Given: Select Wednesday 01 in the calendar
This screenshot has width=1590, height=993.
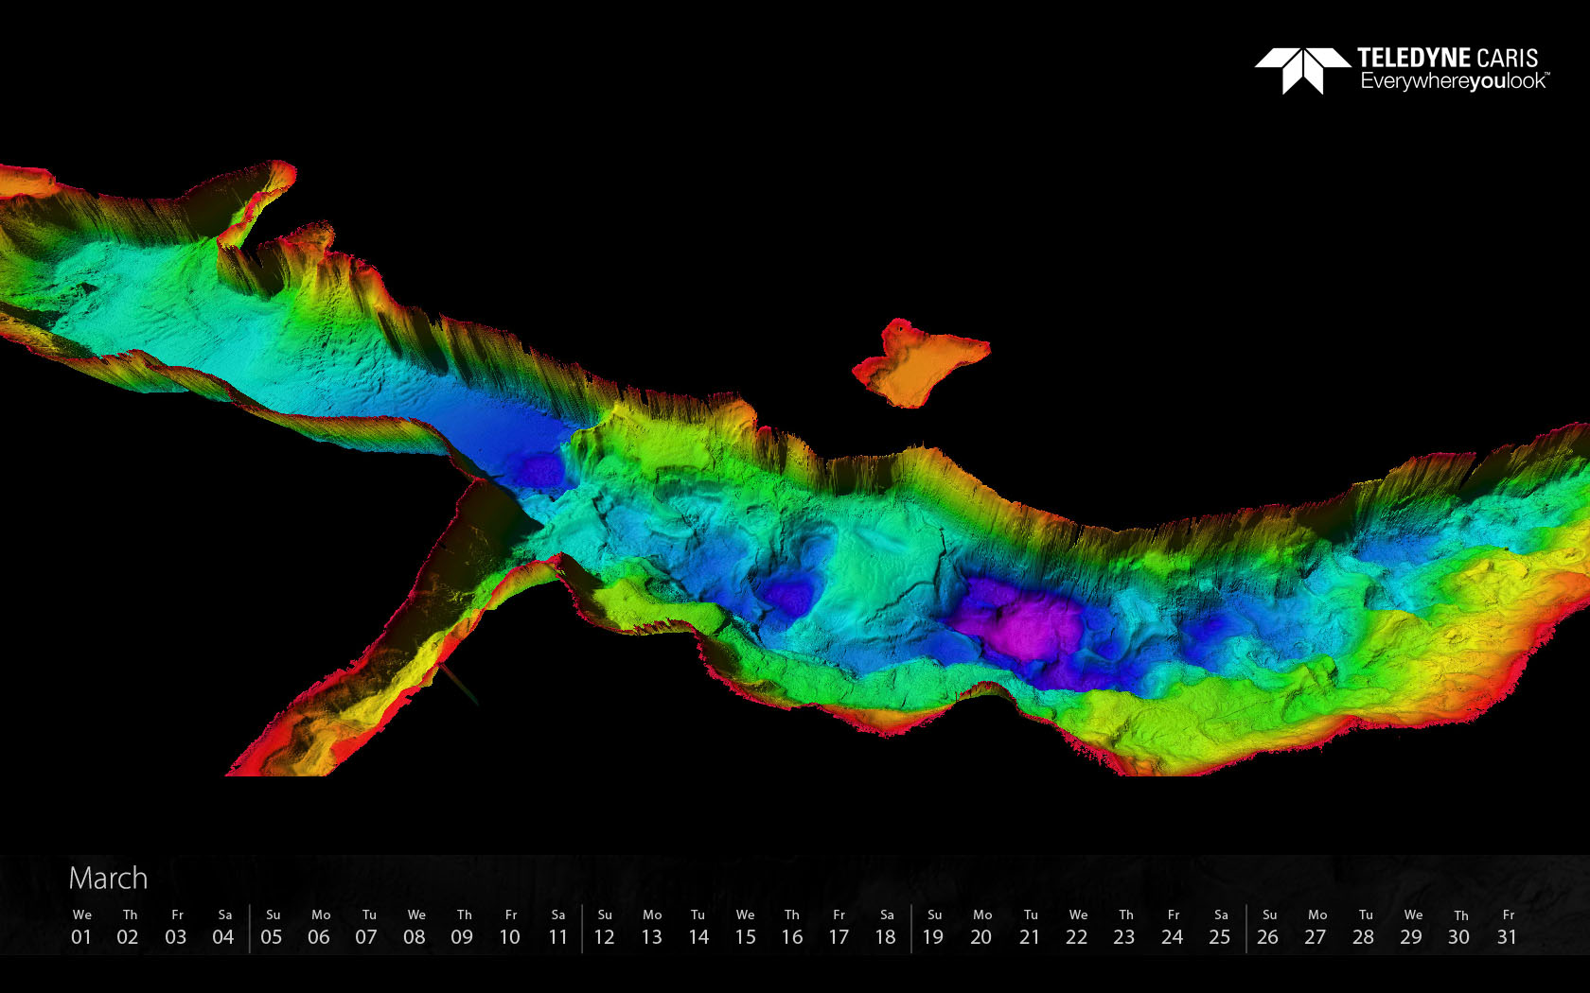Looking at the screenshot, I should coord(81,928).
